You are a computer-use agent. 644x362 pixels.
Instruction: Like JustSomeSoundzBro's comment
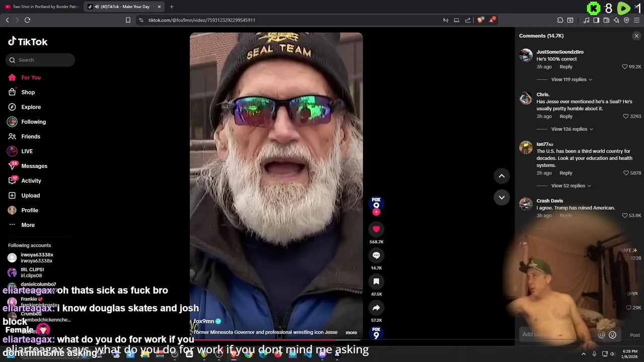(625, 67)
